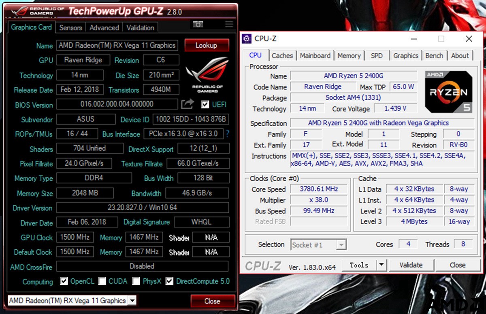Click the Close button in CPU-Z

pyautogui.click(x=457, y=265)
